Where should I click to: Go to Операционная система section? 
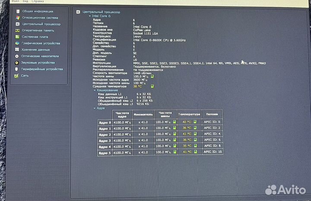[x=40, y=18]
